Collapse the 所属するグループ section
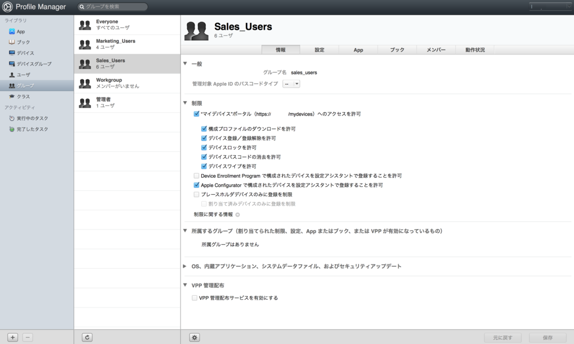This screenshot has width=574, height=344. [185, 231]
